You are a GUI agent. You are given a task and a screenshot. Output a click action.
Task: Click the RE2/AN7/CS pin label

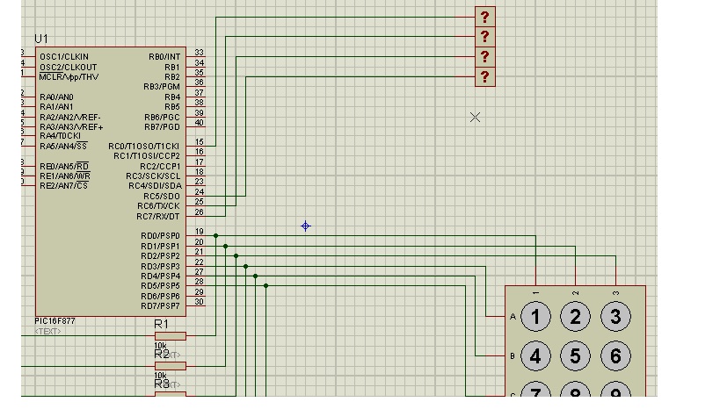(x=64, y=186)
